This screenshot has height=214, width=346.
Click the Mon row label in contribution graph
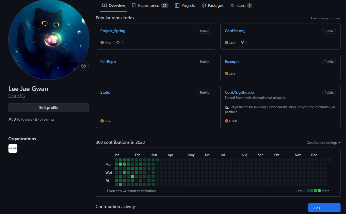pos(109,164)
